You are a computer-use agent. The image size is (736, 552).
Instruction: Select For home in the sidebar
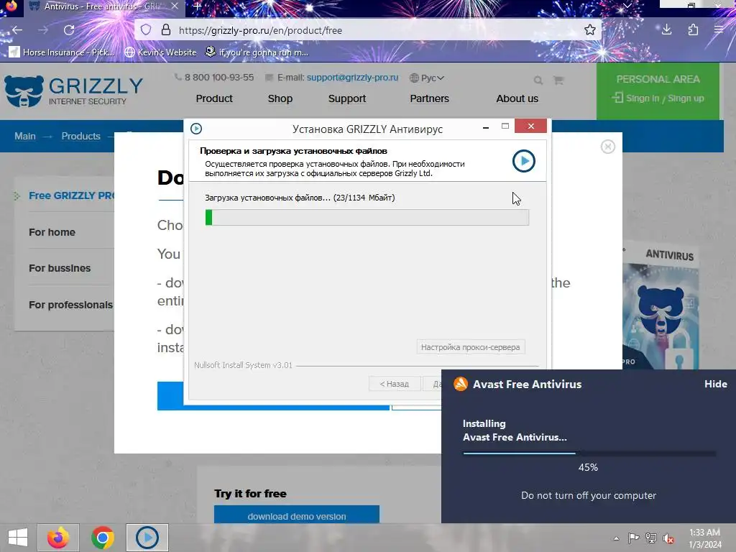(52, 232)
